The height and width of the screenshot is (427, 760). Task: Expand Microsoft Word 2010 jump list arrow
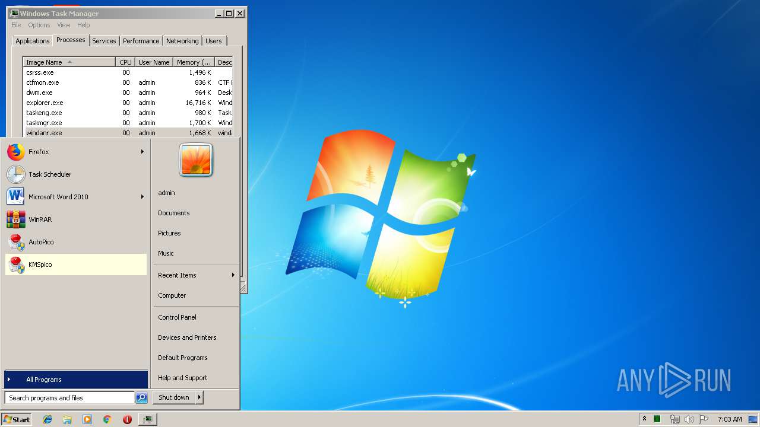[142, 197]
